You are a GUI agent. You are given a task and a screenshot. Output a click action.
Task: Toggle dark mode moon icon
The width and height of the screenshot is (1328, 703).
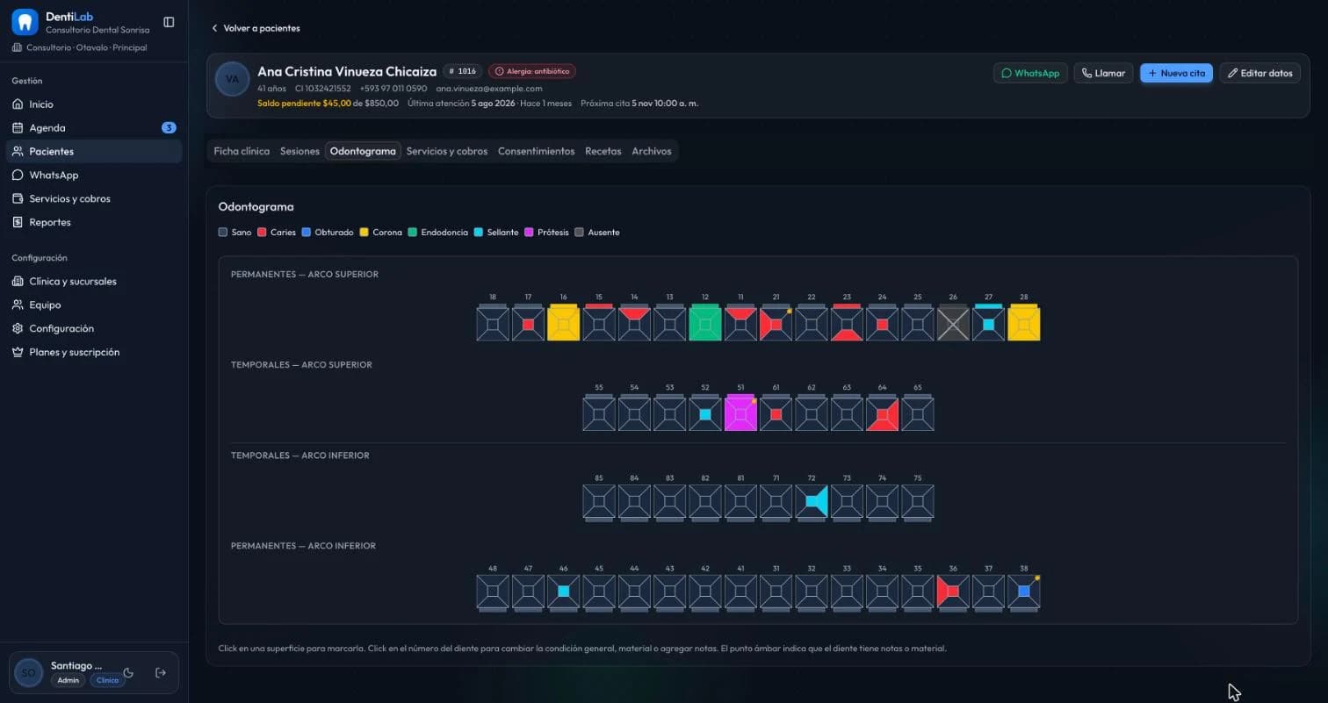128,672
